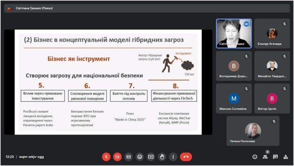Select Світлана Гришко video tile
This screenshot has height=166, width=294.
[234, 34]
